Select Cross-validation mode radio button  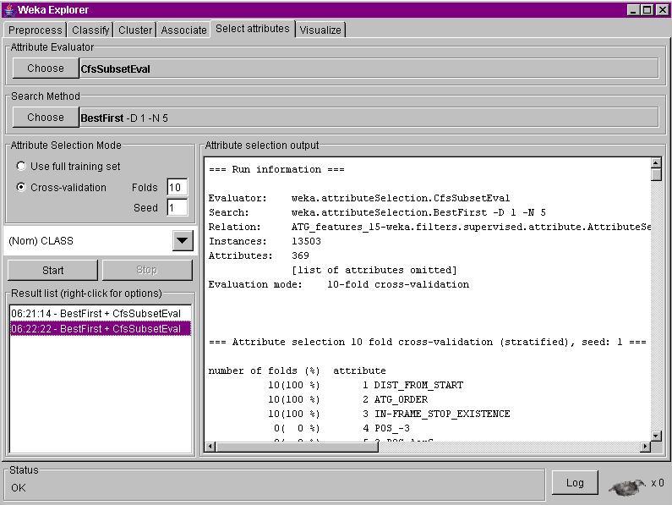click(x=21, y=187)
